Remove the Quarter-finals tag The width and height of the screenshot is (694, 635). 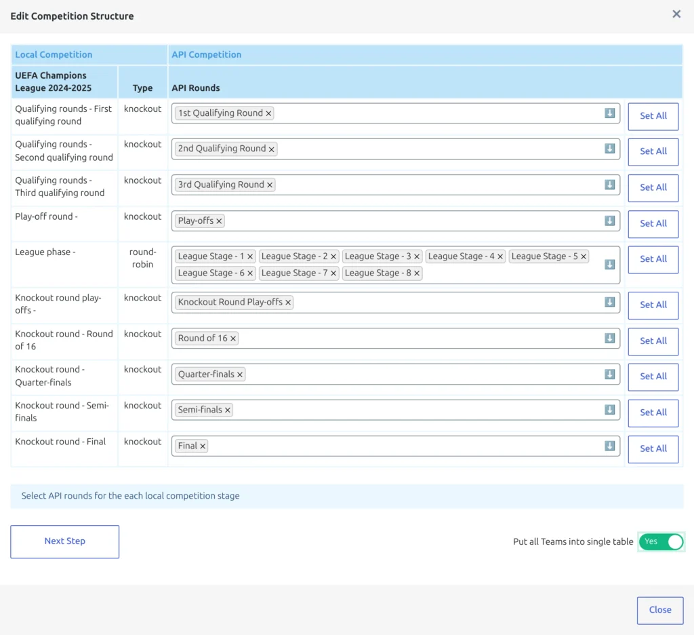(x=239, y=374)
